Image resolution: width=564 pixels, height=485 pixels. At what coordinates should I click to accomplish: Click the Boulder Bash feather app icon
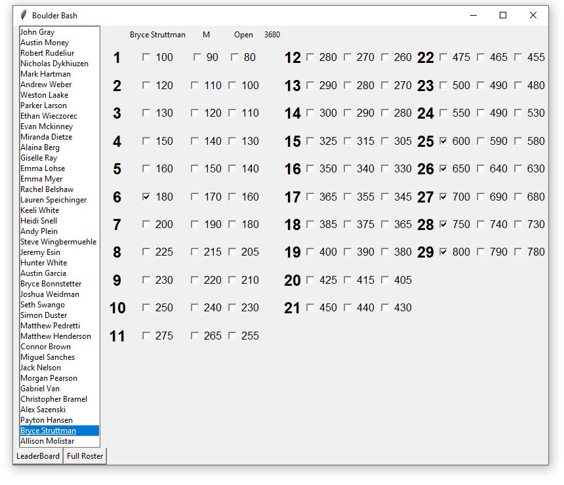pyautogui.click(x=24, y=15)
